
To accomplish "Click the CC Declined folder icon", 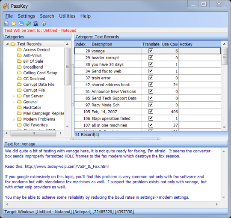I will (x=19, y=79).
